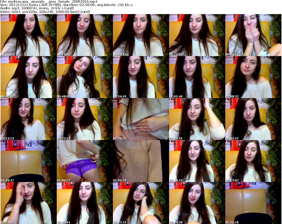The height and width of the screenshot is (224, 282).
Task: Select the frame at 00:54:49
Action: (x=141, y=77)
